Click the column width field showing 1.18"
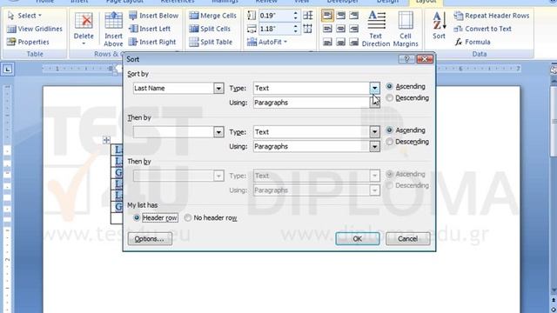 [275, 29]
